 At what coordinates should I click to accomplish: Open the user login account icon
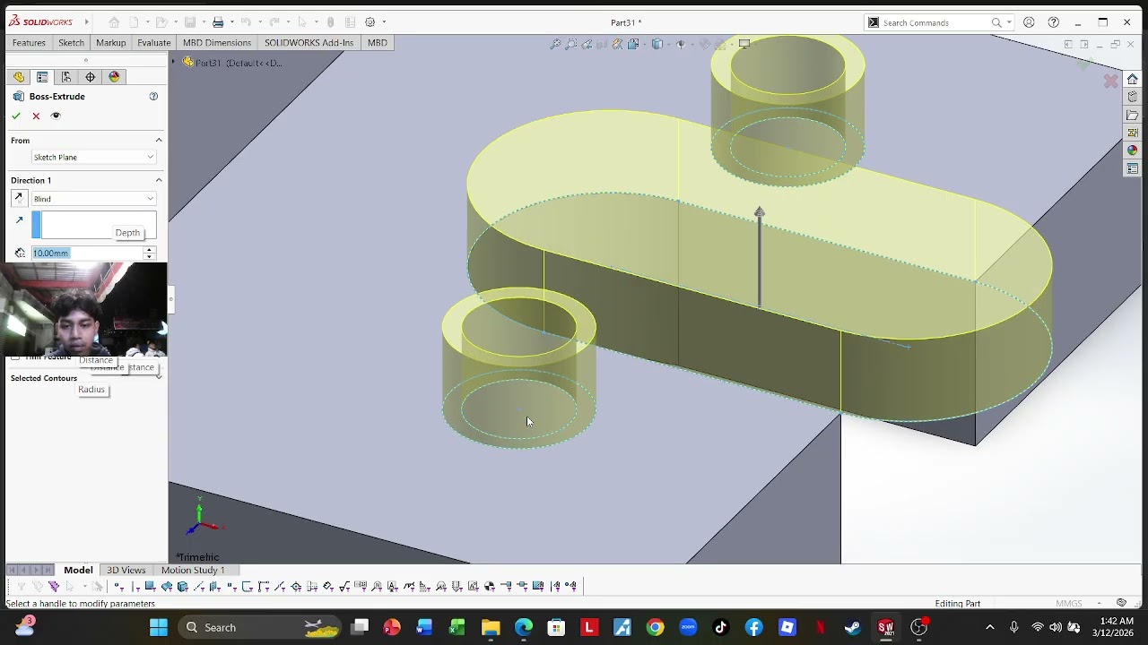1029,22
